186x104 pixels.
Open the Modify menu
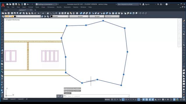(x=59, y=7)
